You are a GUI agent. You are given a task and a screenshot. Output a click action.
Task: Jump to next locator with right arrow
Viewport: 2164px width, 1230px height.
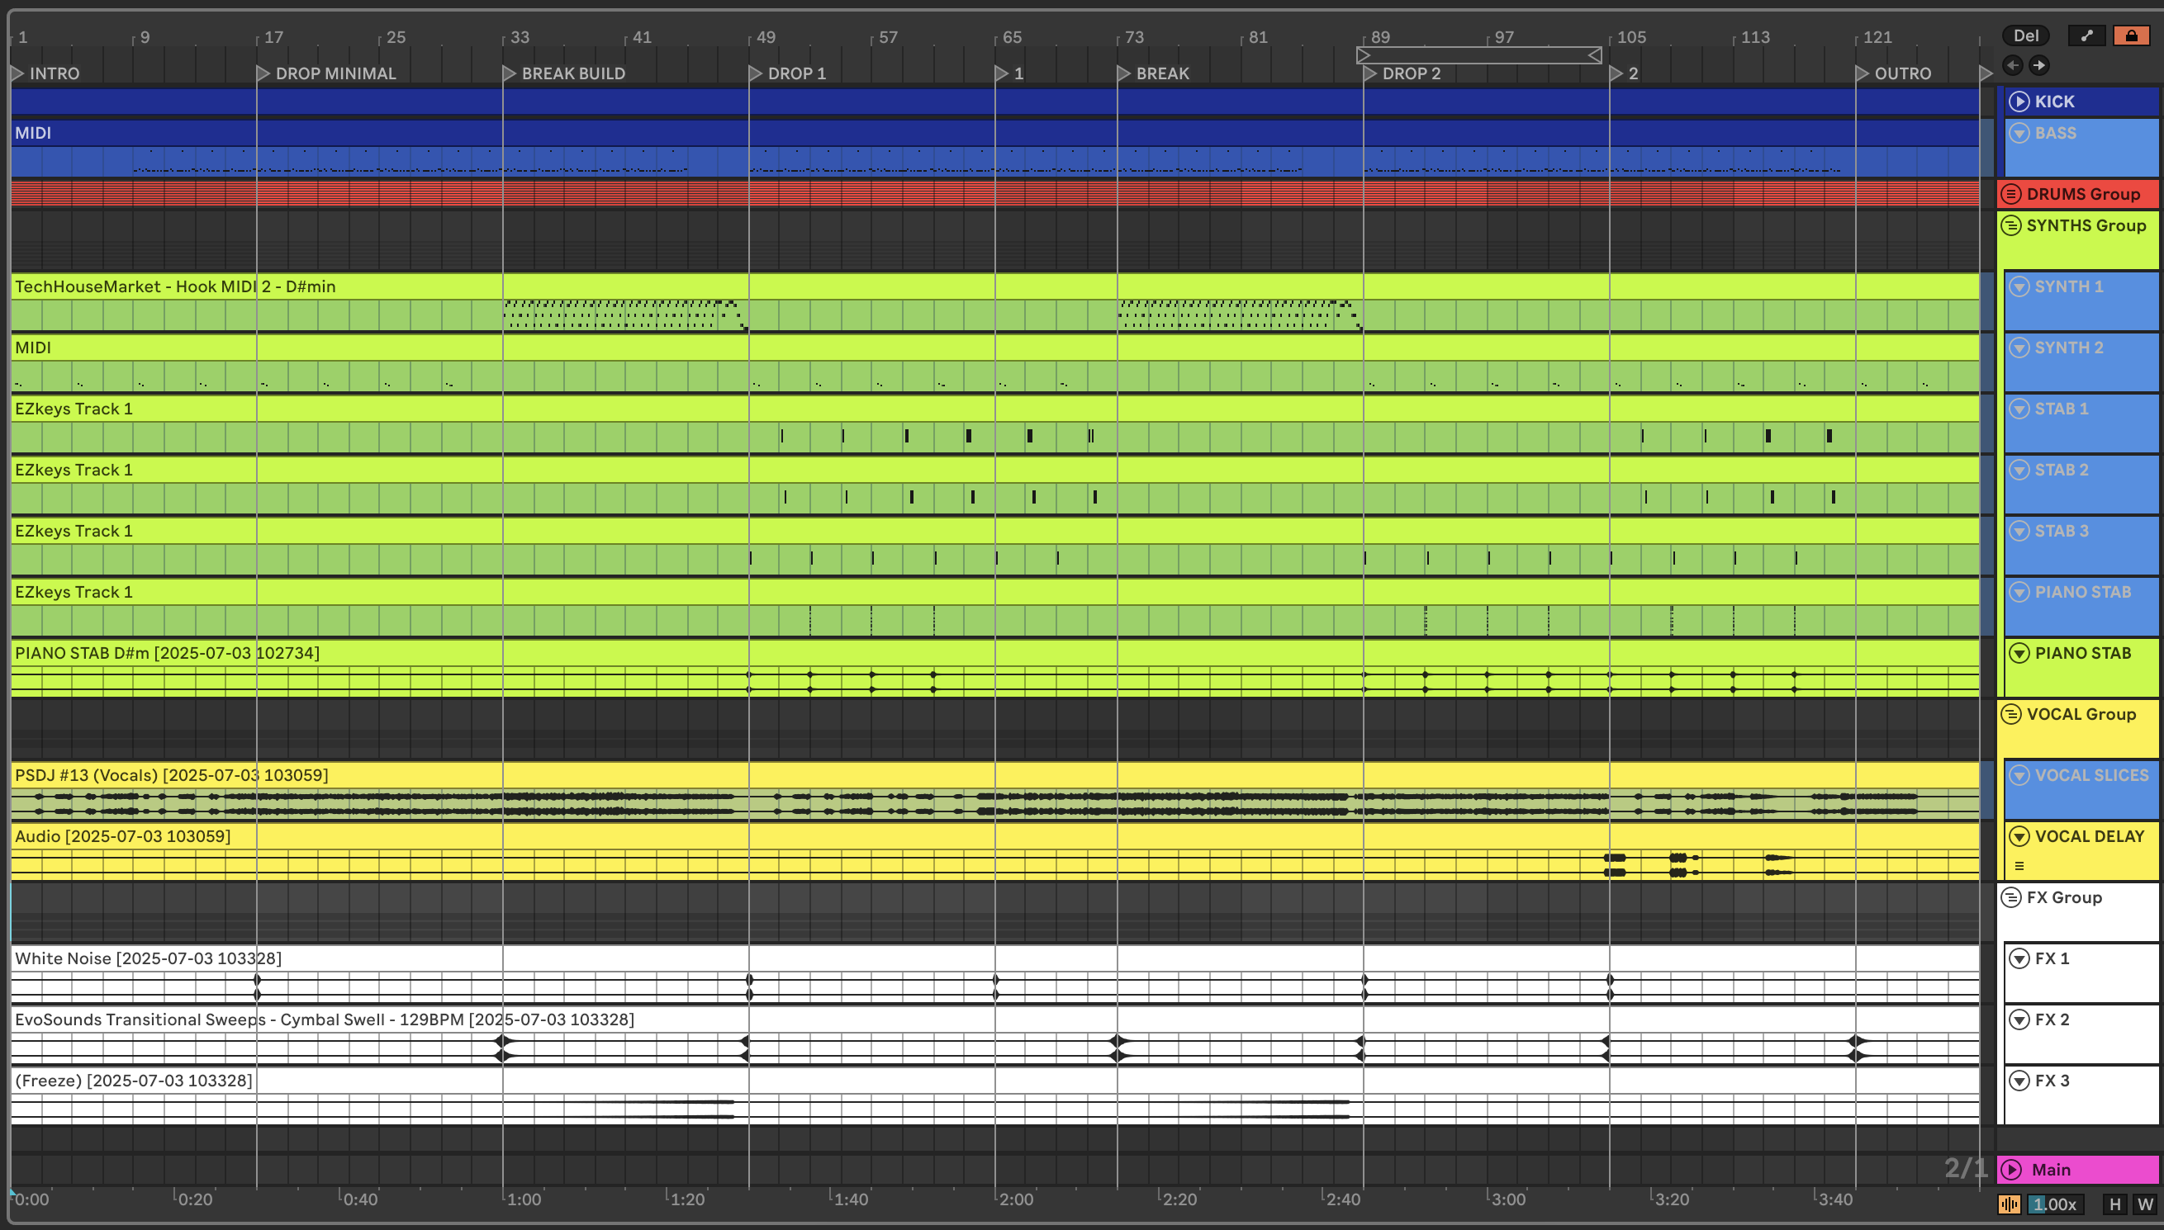click(2039, 65)
